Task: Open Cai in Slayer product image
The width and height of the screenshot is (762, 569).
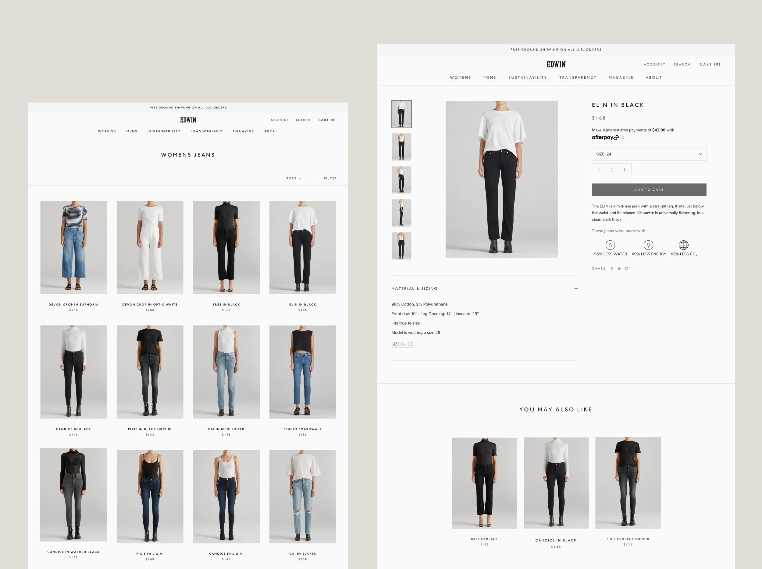Action: pos(302,497)
